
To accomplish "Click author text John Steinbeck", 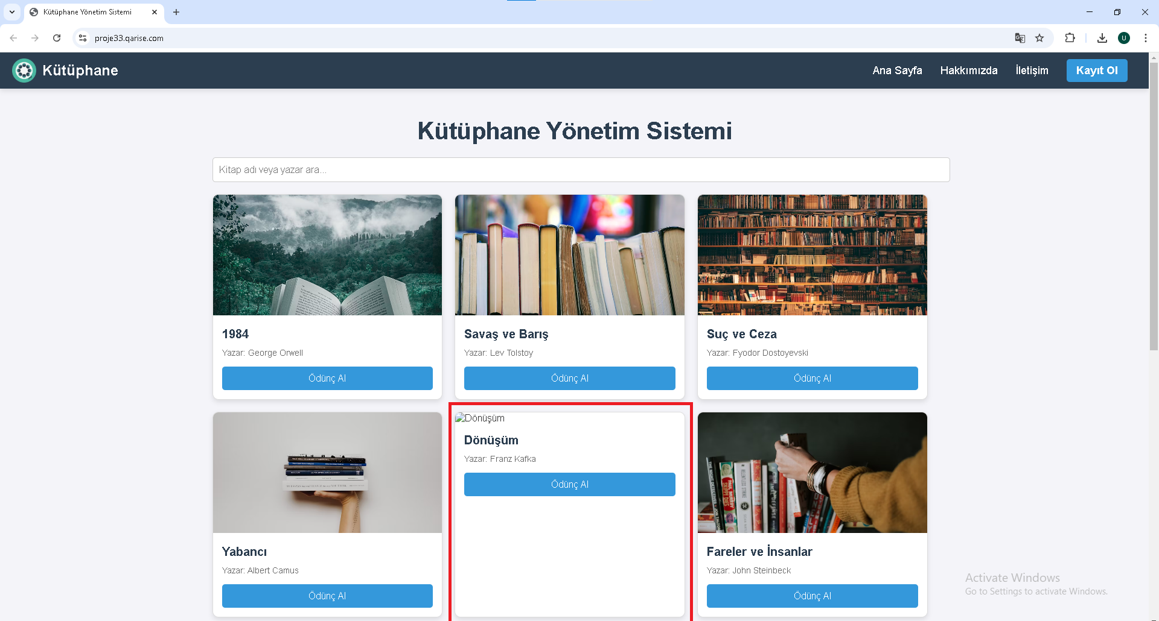I will click(x=762, y=570).
